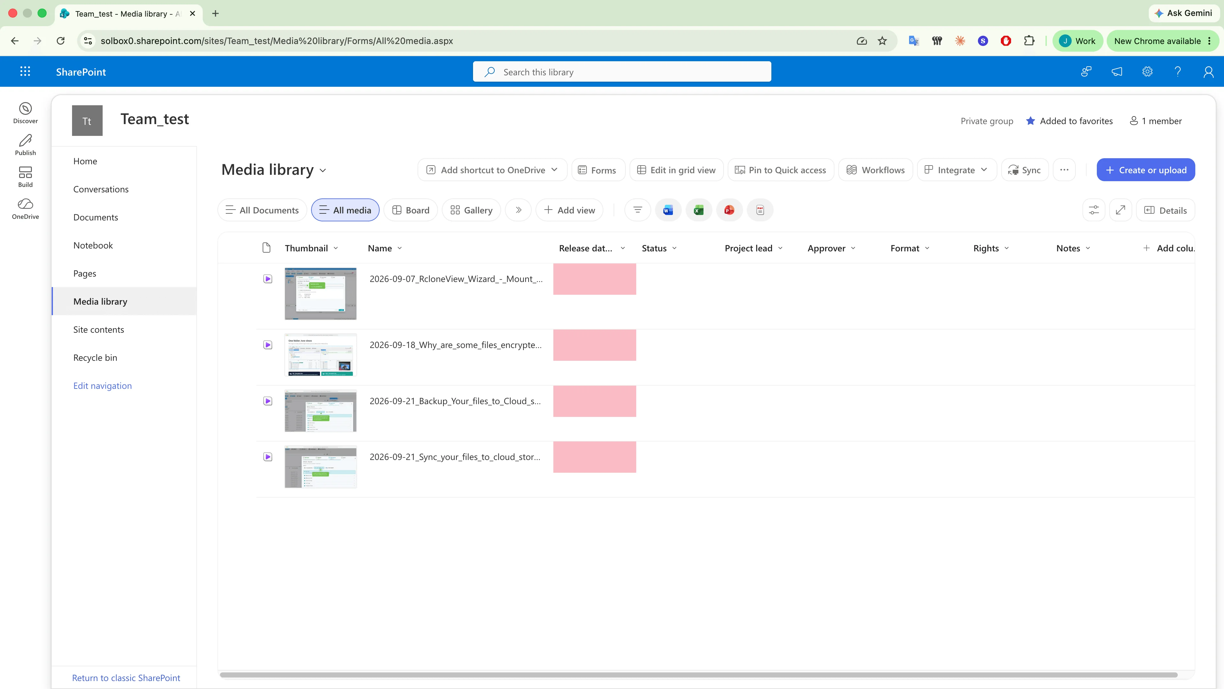The image size is (1224, 689).
Task: Open the Backup_Your_files_to_Cloud file name
Action: 455,401
